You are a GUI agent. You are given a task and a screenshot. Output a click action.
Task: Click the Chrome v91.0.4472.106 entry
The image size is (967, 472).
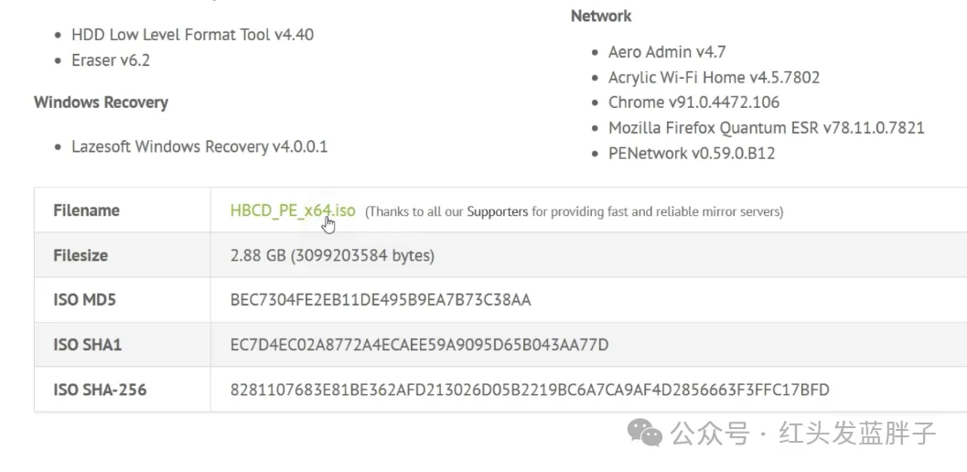[693, 102]
